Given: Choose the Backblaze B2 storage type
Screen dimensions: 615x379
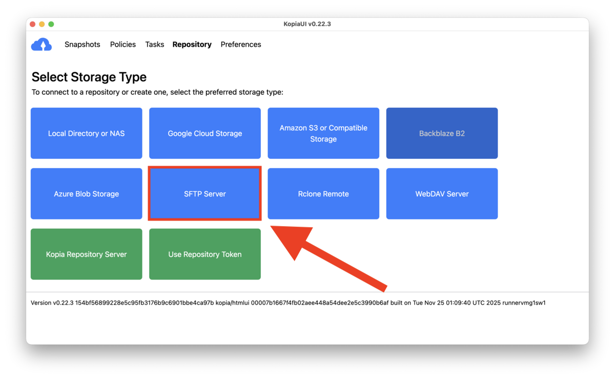Looking at the screenshot, I should click(x=442, y=133).
